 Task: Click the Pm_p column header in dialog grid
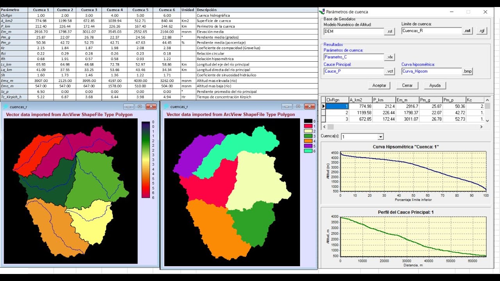[x=454, y=100]
